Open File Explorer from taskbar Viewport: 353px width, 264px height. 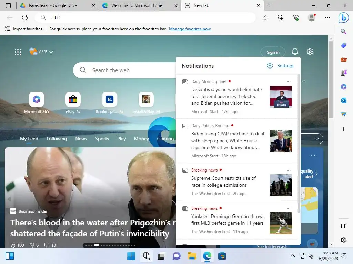tap(192, 256)
